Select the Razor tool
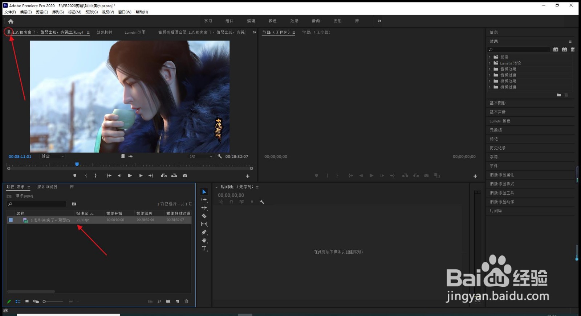The width and height of the screenshot is (581, 316). (204, 216)
